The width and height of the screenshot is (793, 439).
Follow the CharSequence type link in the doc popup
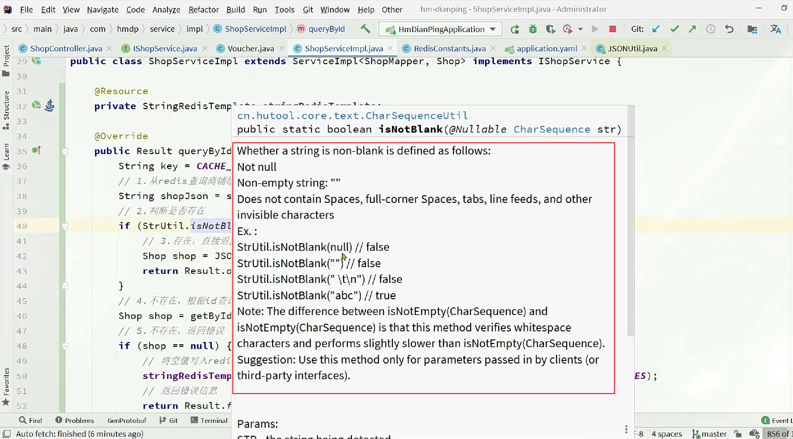[x=552, y=129]
